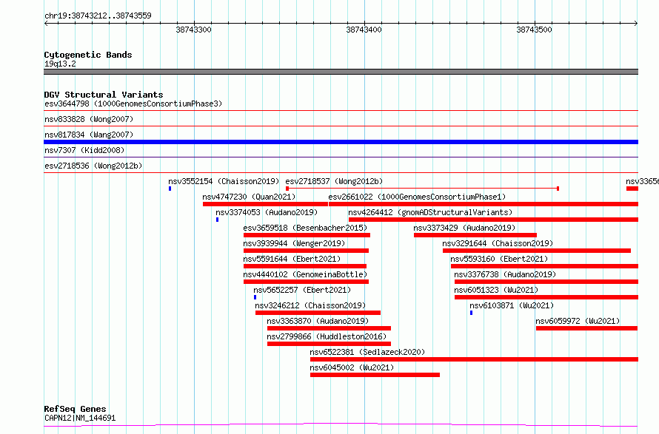The width and height of the screenshot is (659, 434).
Task: Select nsv2799866 (Huddleston2016) label
Action: pyautogui.click(x=327, y=336)
